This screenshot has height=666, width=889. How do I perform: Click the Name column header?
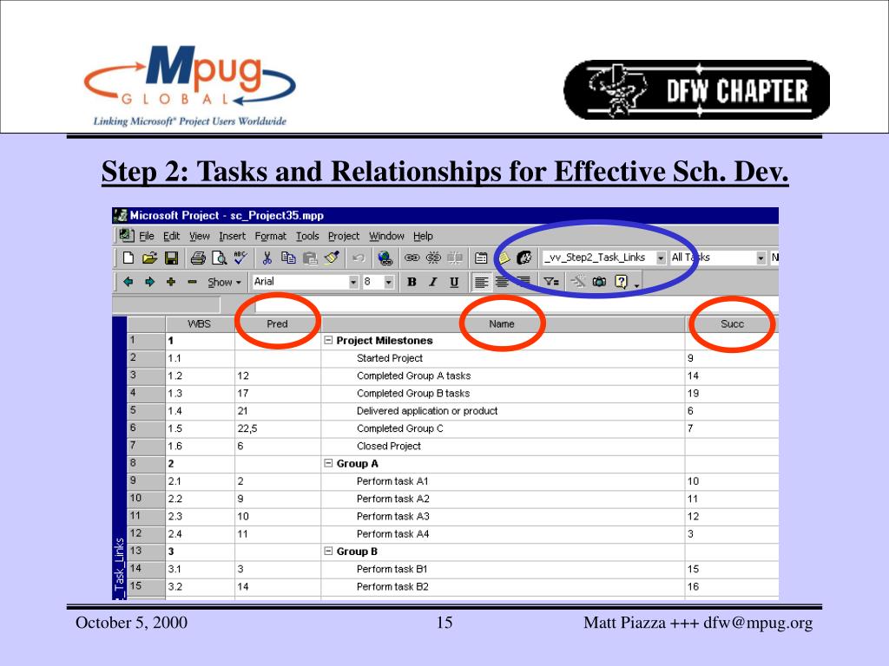click(502, 324)
